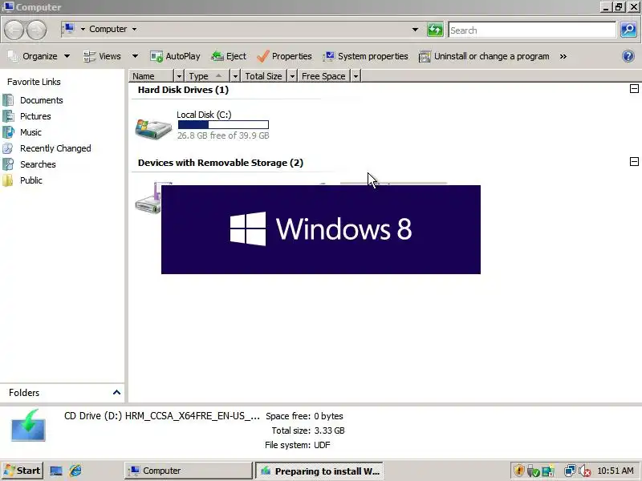Screen dimensions: 642x481
Task: Open the Pictures favorite link
Action: [35, 116]
